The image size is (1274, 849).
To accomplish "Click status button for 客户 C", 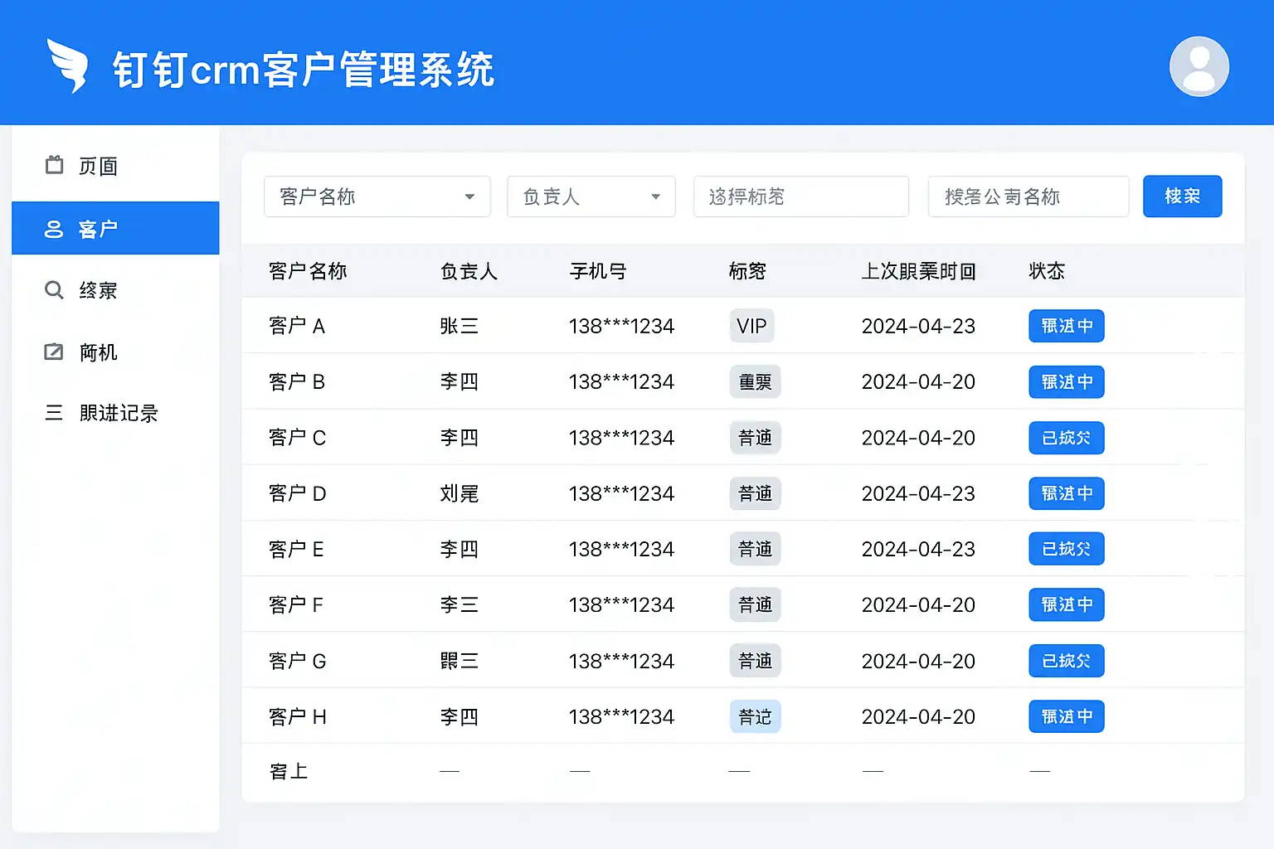I will point(1067,438).
